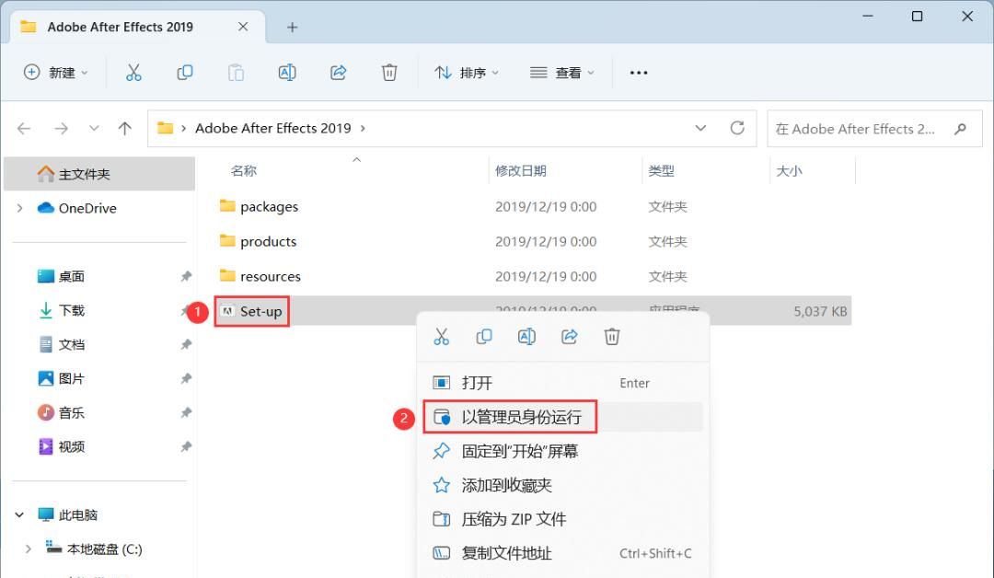
Task: Select the Adobe After Effects 2019 tab
Action: point(120,27)
